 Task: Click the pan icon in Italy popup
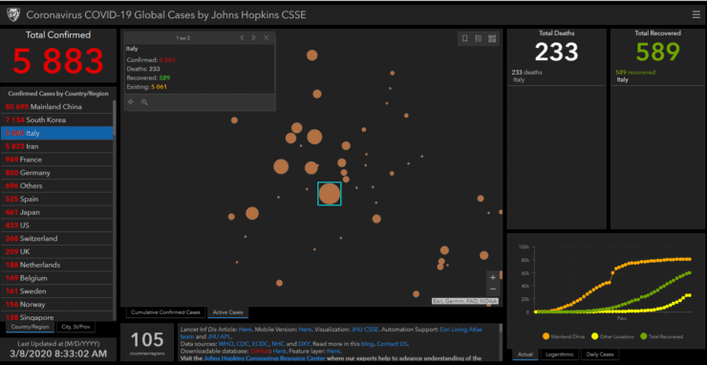[x=131, y=102]
